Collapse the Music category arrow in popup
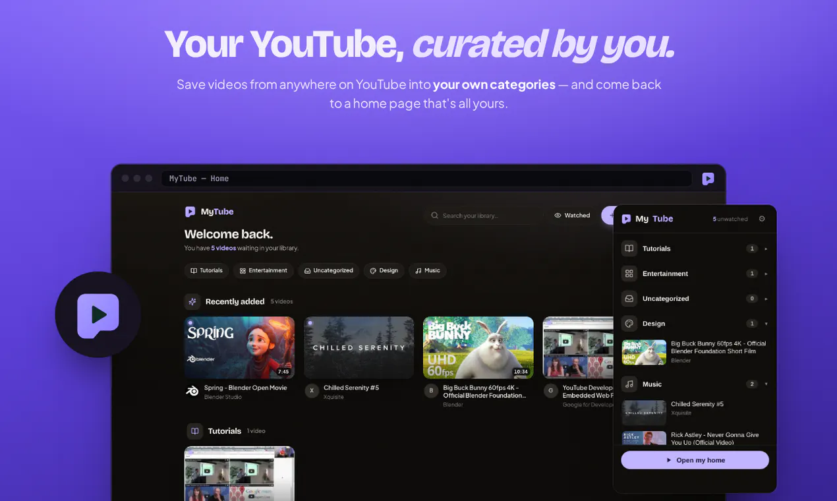837x501 pixels. (766, 384)
